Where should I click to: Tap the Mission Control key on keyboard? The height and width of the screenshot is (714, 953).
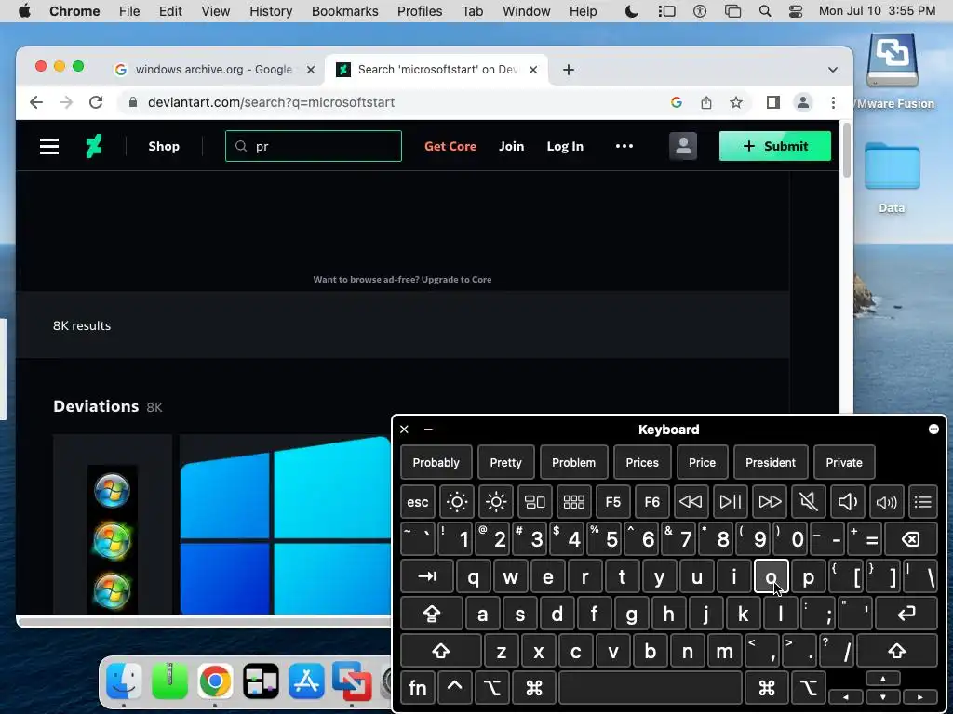tap(535, 501)
